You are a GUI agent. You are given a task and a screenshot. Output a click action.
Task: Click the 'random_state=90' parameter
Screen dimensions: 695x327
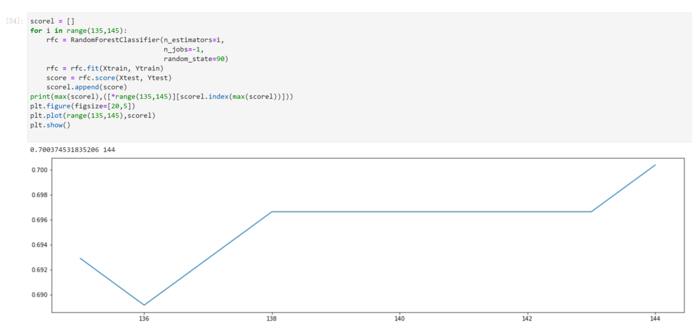[x=195, y=59]
